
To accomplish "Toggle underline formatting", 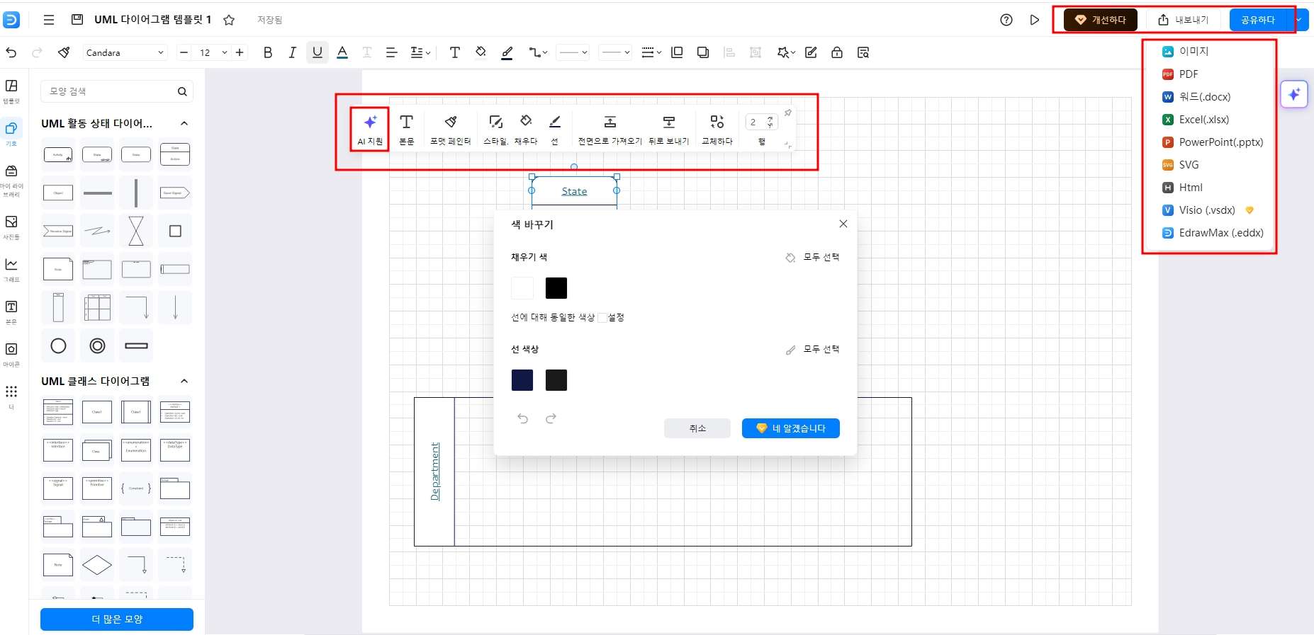I will tap(317, 52).
